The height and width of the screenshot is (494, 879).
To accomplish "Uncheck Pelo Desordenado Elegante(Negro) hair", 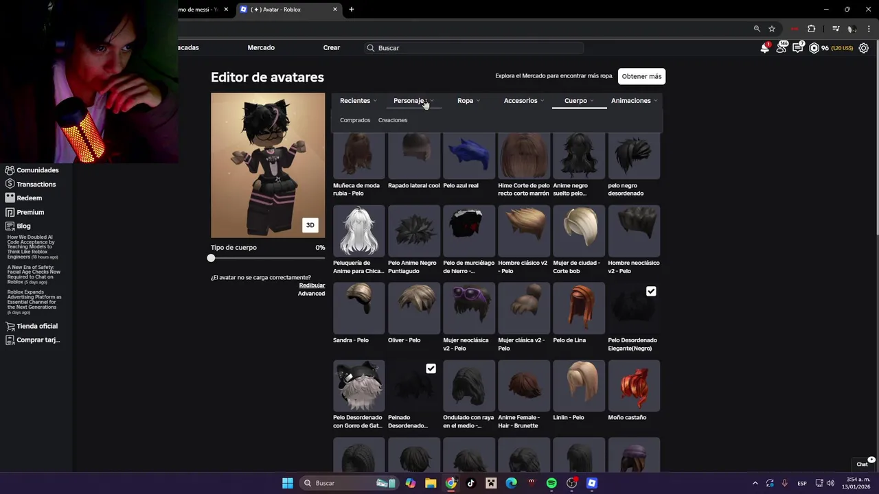I will click(x=651, y=292).
